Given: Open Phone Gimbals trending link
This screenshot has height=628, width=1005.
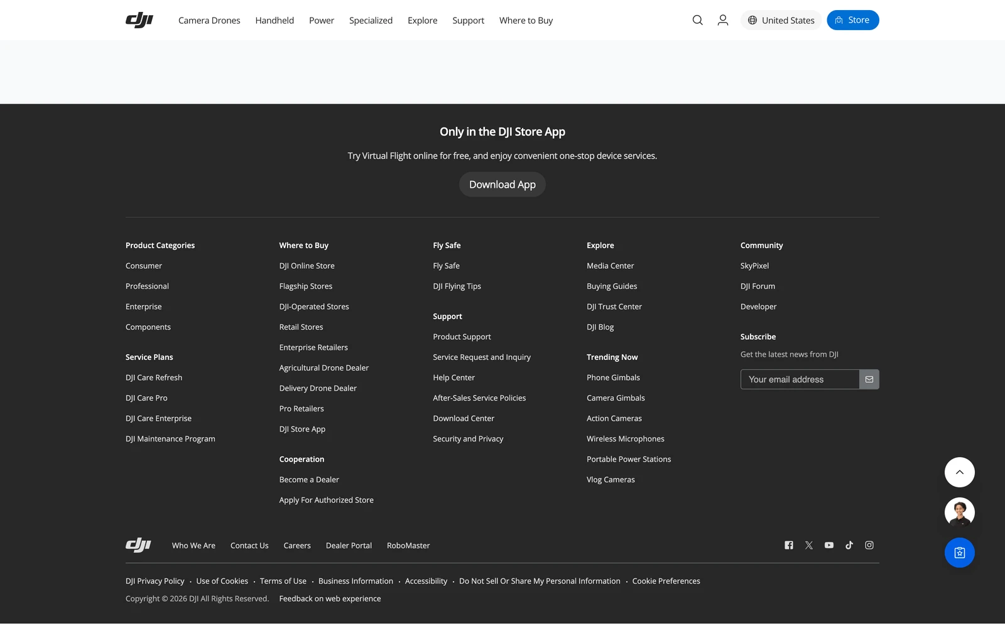Looking at the screenshot, I should pos(613,377).
